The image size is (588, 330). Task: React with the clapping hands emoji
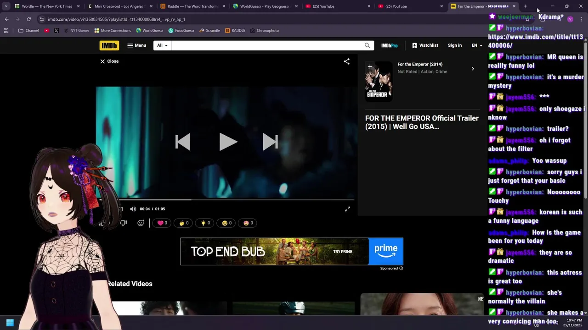(184, 223)
